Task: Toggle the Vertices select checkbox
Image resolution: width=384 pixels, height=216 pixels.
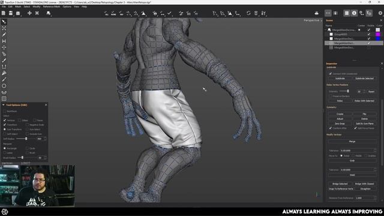Action: [5, 120]
